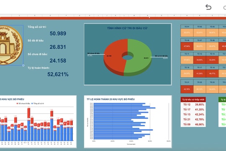Select the "Tổ 09" row with 46,06%
The image size is (226, 151).
tap(193, 125)
